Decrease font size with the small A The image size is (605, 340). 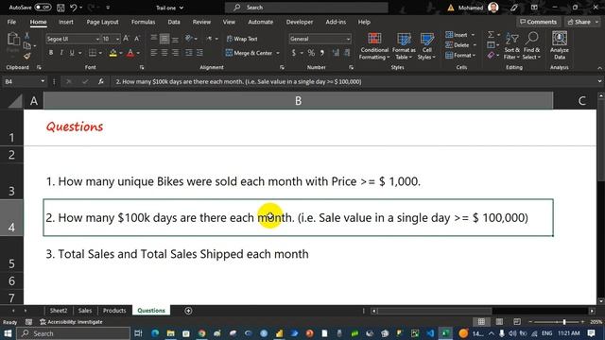137,39
